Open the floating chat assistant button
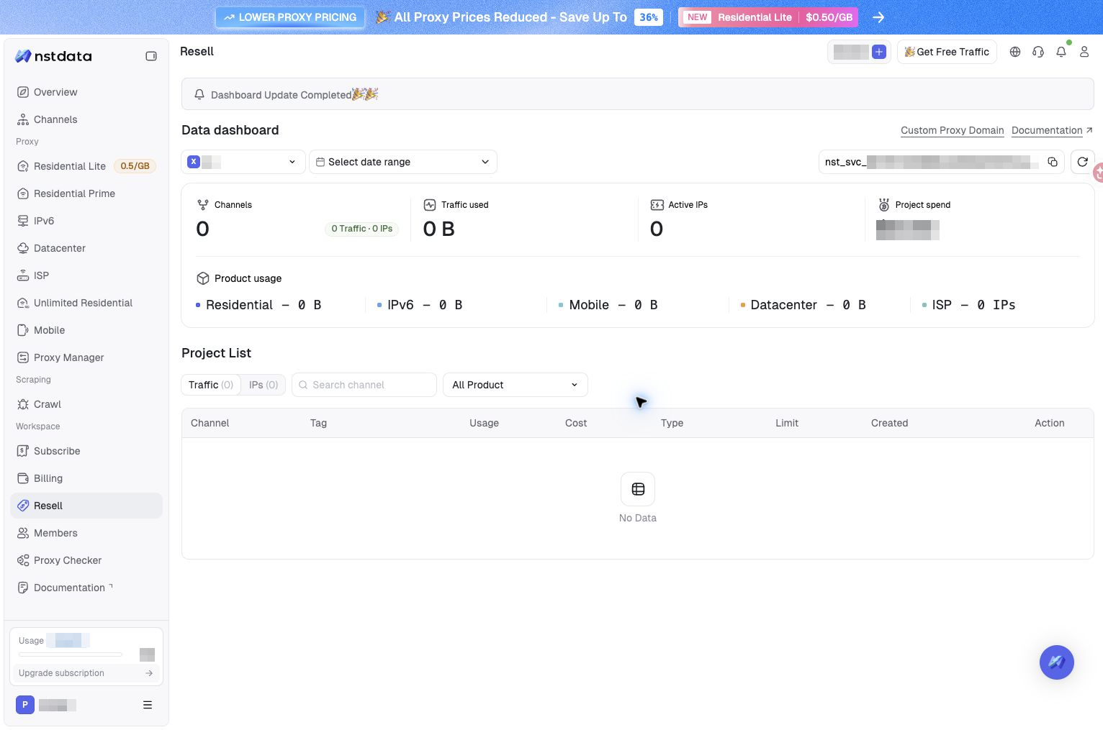 click(1057, 662)
